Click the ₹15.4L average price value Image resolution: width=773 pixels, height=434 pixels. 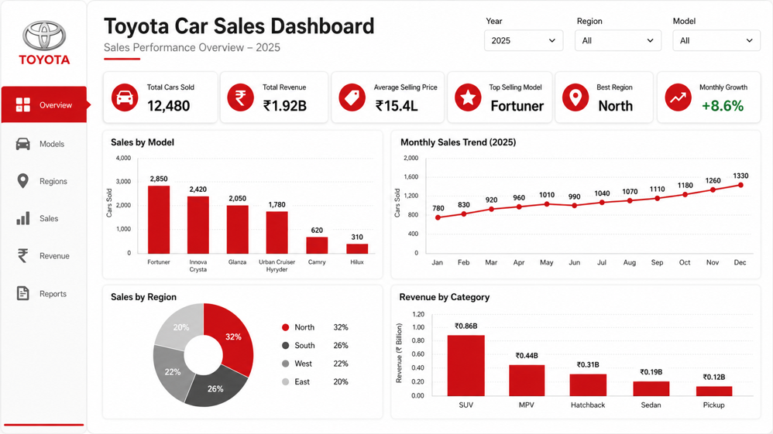click(x=397, y=106)
